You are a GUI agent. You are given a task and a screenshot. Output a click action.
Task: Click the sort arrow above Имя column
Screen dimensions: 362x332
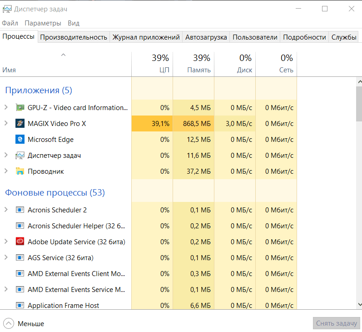(63, 55)
